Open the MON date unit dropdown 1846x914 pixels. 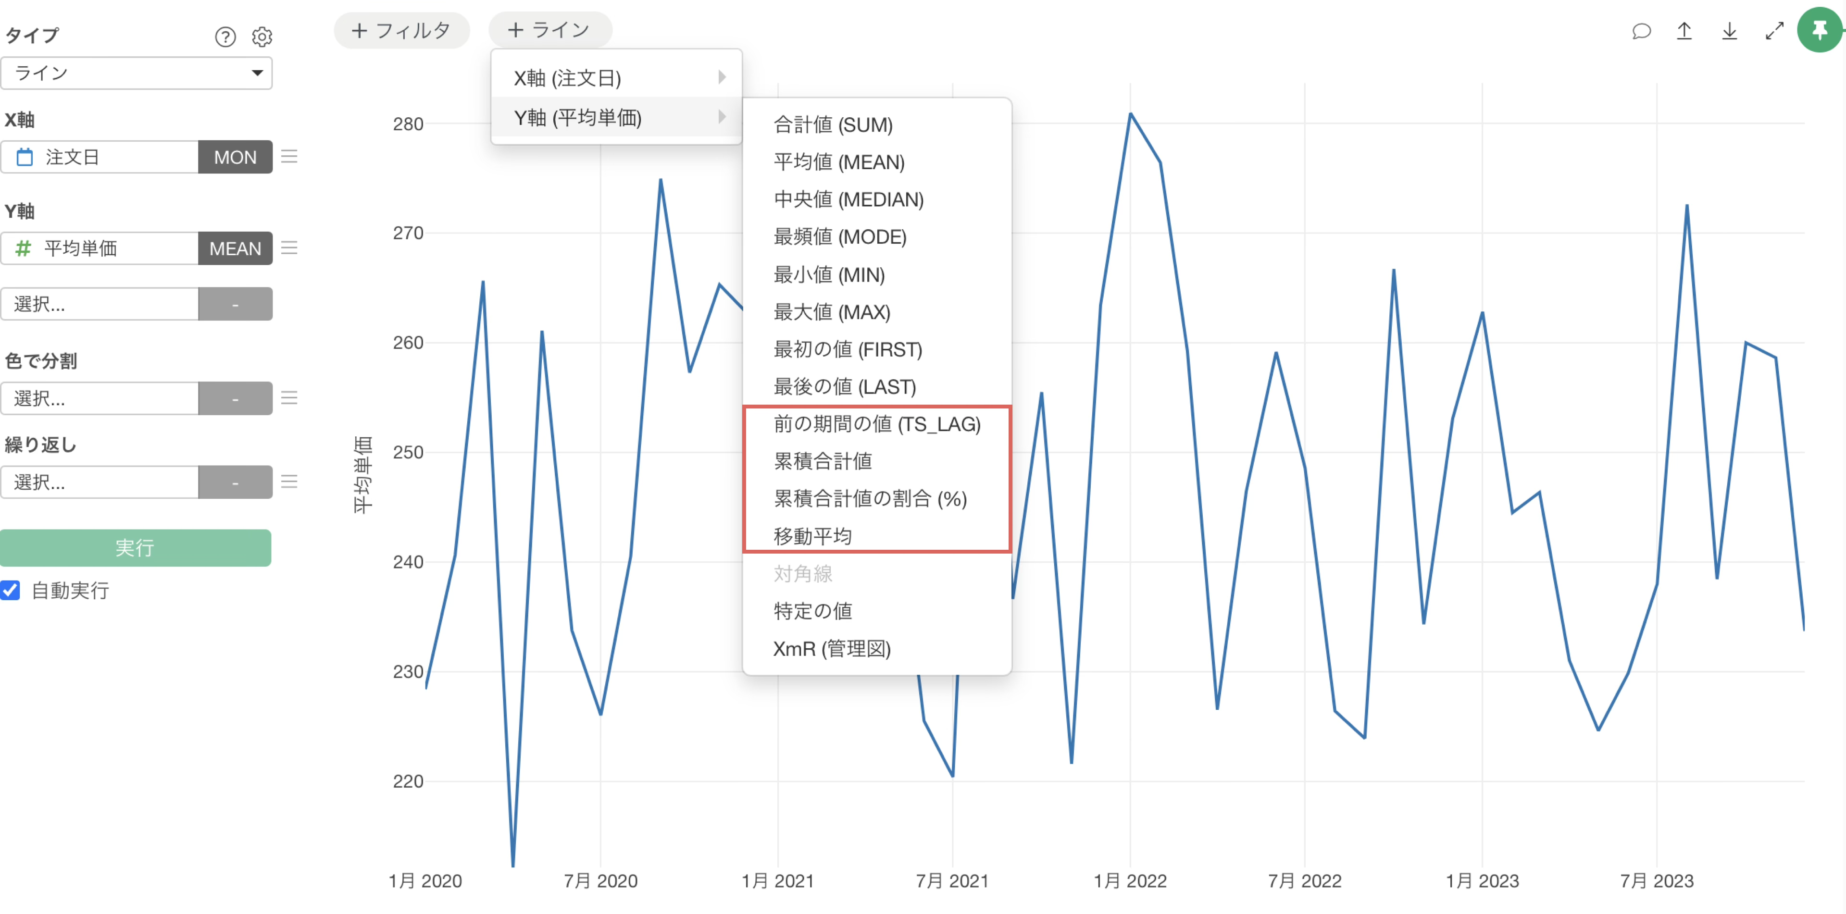pyautogui.click(x=235, y=157)
